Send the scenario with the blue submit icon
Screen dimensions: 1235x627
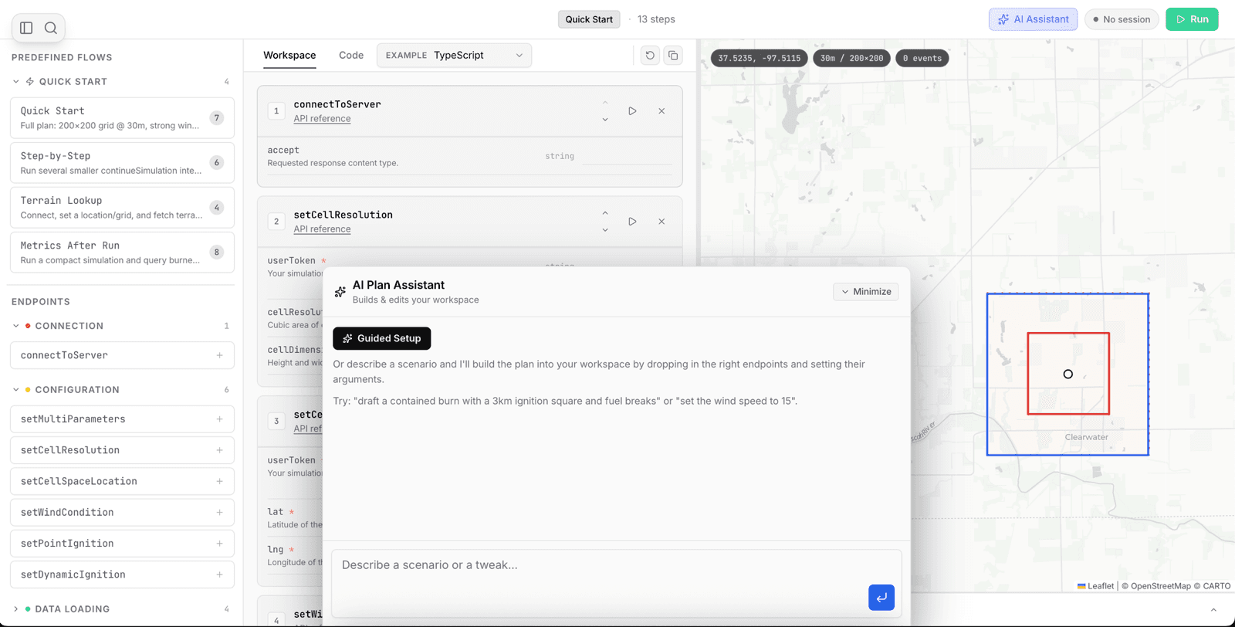click(881, 597)
